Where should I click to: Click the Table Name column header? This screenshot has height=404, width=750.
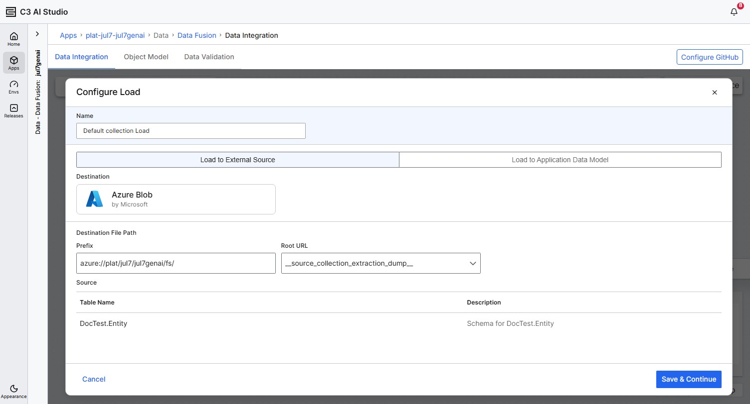pyautogui.click(x=97, y=303)
